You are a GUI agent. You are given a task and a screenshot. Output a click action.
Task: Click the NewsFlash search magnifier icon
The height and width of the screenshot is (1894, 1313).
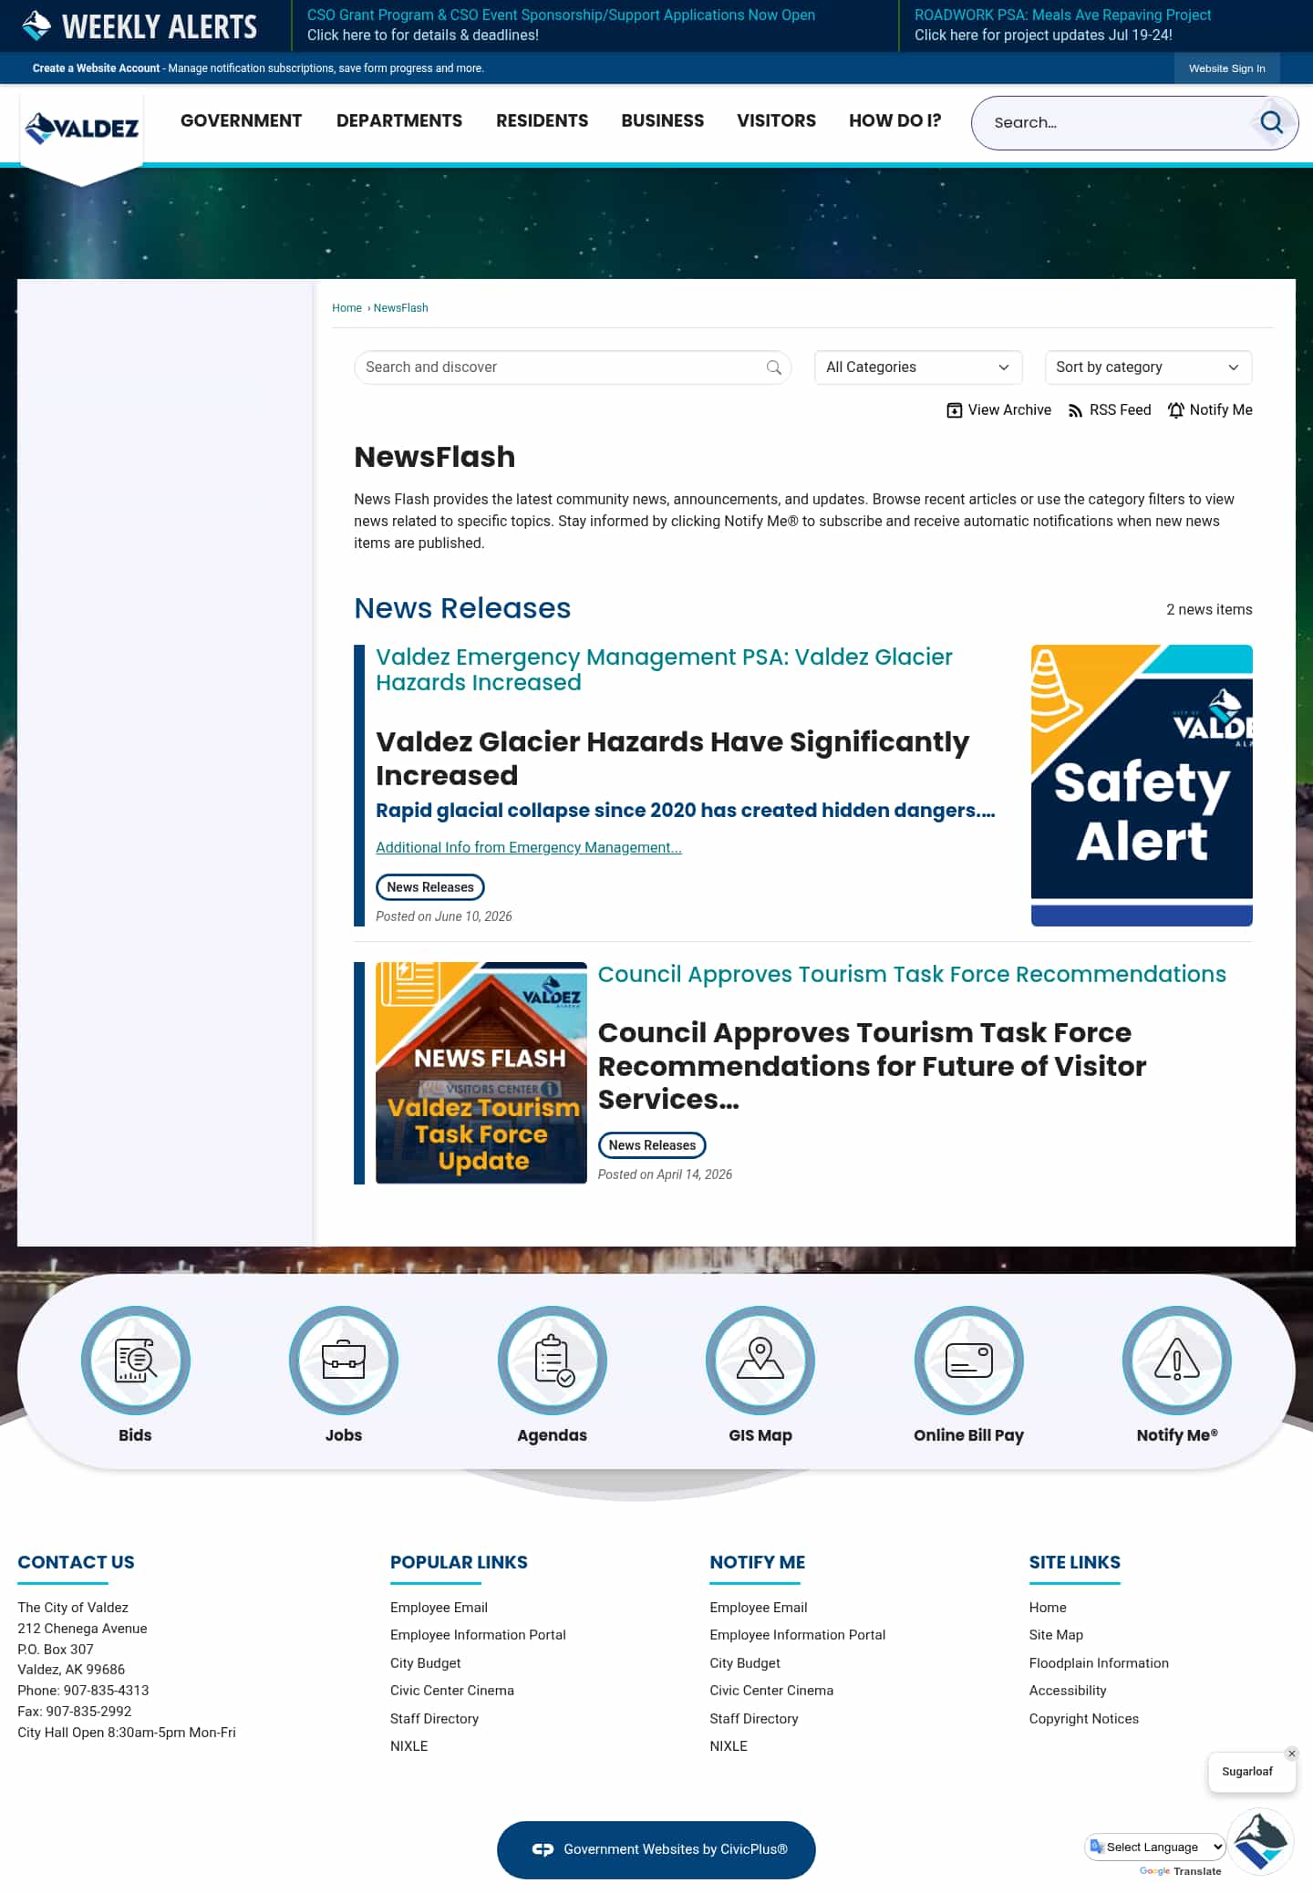(x=773, y=367)
